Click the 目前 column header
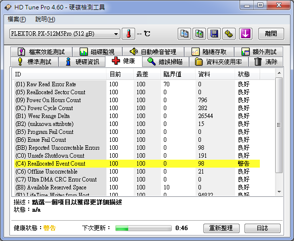The image size is (294, 241). pos(120,74)
